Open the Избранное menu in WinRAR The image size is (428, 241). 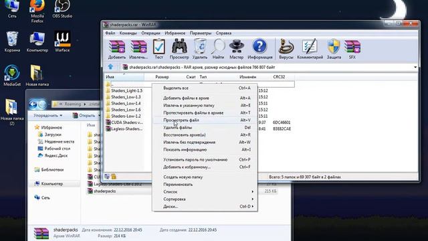point(175,33)
